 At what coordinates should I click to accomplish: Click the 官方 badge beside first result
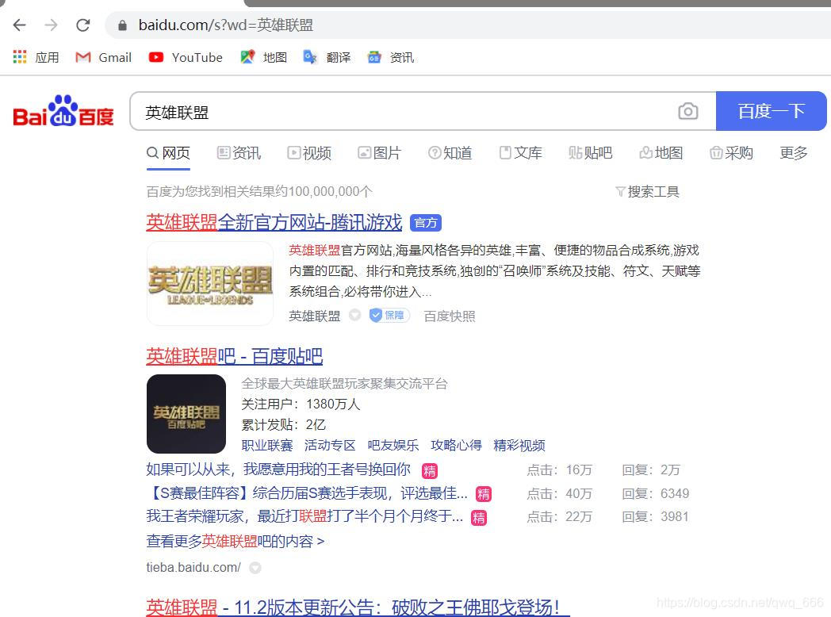click(426, 223)
